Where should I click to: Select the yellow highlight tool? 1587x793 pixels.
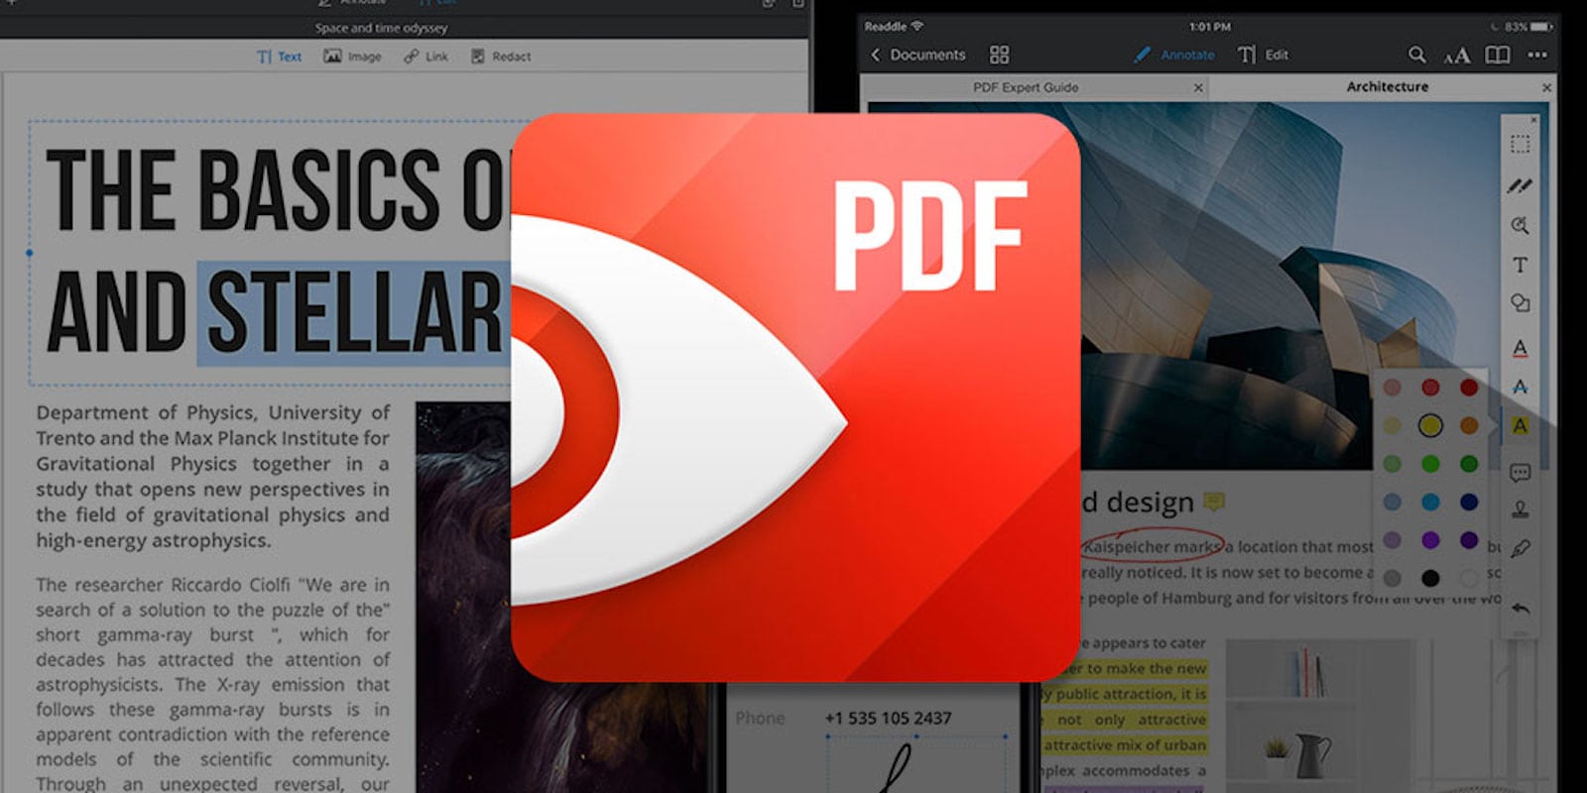click(1520, 426)
